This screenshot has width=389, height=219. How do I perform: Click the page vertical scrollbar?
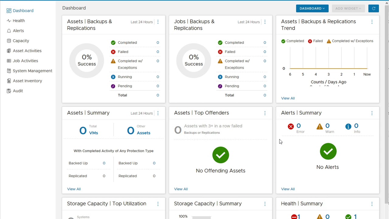click(x=387, y=91)
